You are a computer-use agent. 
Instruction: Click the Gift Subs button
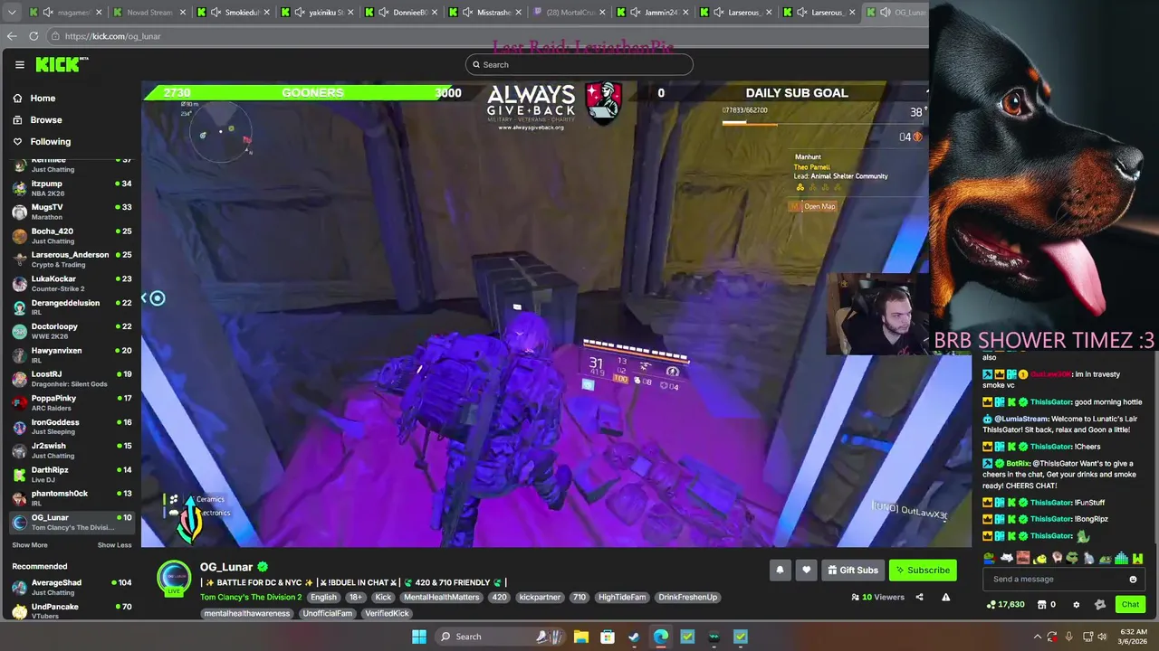[x=852, y=570]
